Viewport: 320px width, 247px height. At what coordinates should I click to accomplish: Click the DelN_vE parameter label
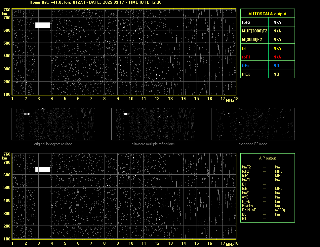[x=249, y=210]
